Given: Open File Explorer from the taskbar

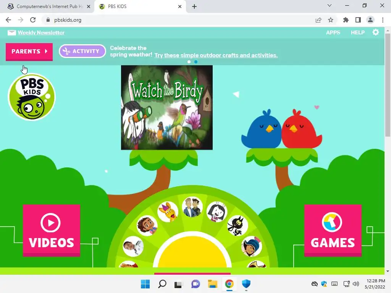Looking at the screenshot, I should tap(212, 284).
